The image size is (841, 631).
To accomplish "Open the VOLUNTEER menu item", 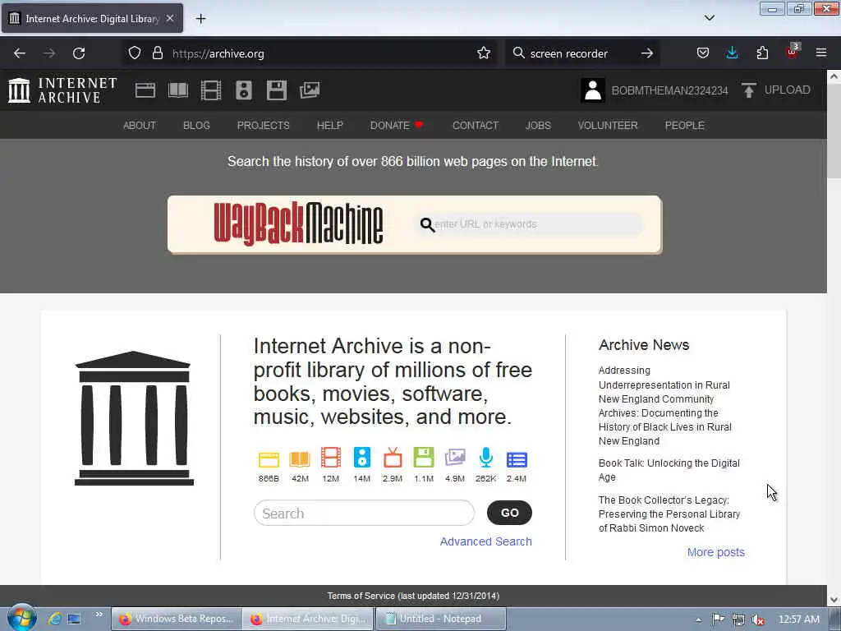I will click(x=608, y=126).
